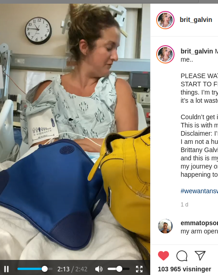The width and height of the screenshot is (218, 275).
Task: Open emmatopson commenter avatar
Action: coord(165,226)
